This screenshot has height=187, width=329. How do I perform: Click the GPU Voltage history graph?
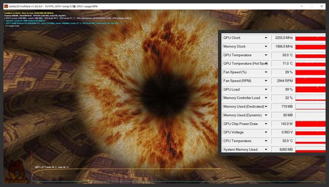click(x=310, y=132)
